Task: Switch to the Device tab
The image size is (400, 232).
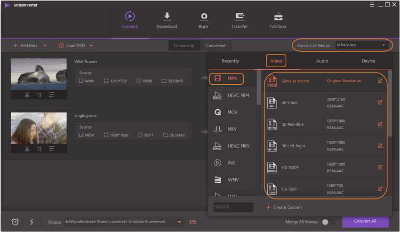Action: click(368, 61)
